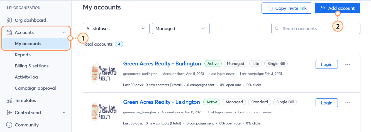This screenshot has height=132, width=371.
Task: Open the Managed filter dropdown
Action: [181, 28]
